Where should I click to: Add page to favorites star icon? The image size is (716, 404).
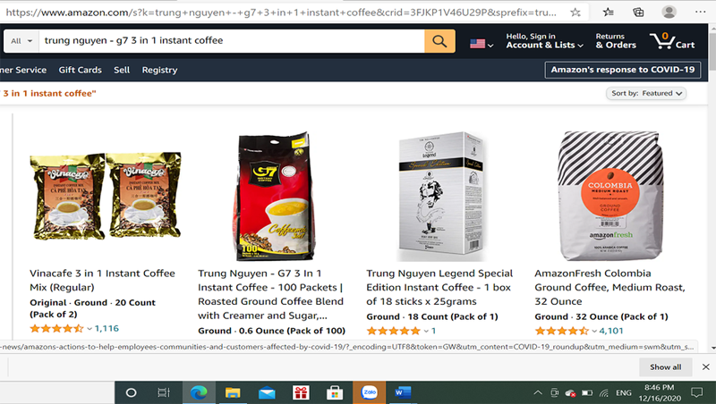575,13
